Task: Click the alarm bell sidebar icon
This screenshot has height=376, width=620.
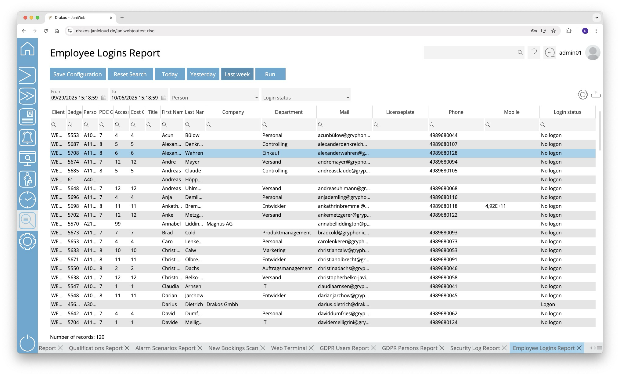Action: 27,137
